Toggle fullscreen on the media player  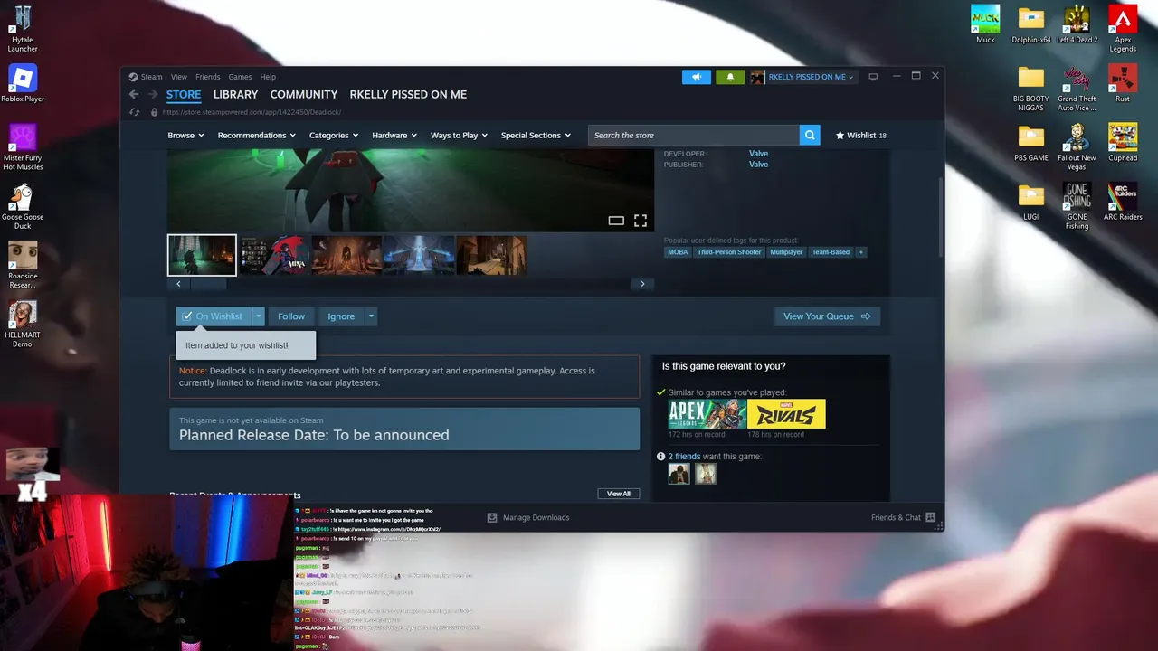coord(641,221)
